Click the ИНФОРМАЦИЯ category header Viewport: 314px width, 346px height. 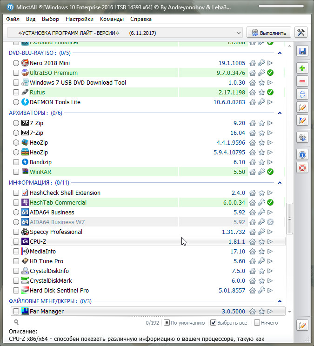tap(39, 183)
